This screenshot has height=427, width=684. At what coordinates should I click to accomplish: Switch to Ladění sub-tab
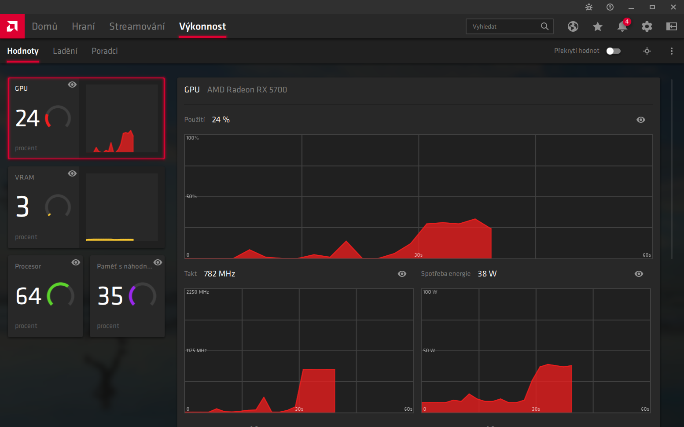(65, 51)
